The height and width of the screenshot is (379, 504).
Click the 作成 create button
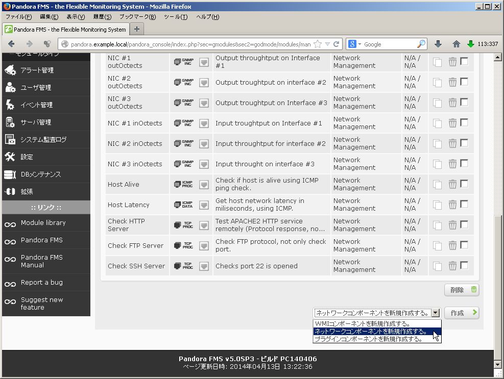coord(462,313)
